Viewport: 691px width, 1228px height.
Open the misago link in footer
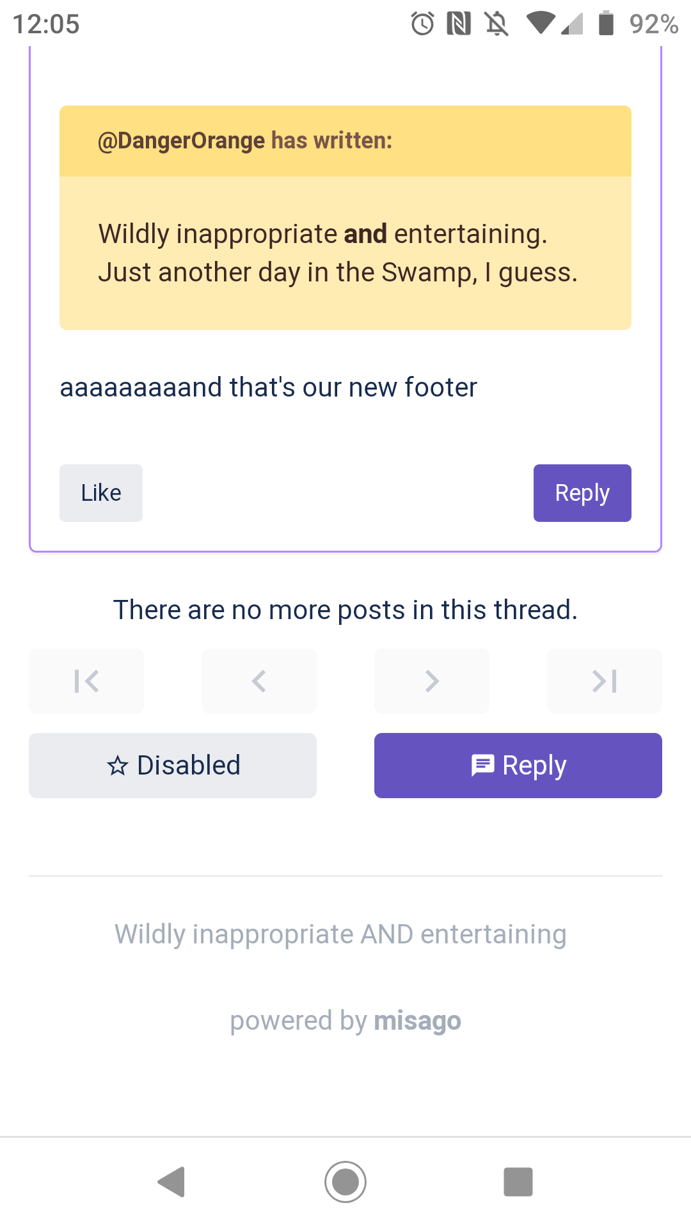(x=417, y=1021)
